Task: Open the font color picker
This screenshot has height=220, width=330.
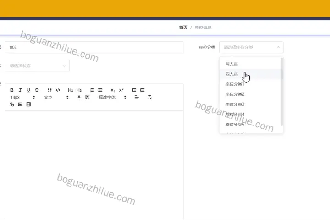Action: pos(79,97)
